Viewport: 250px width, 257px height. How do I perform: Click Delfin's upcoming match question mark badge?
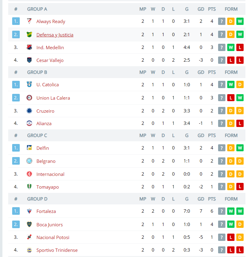tap(222, 148)
